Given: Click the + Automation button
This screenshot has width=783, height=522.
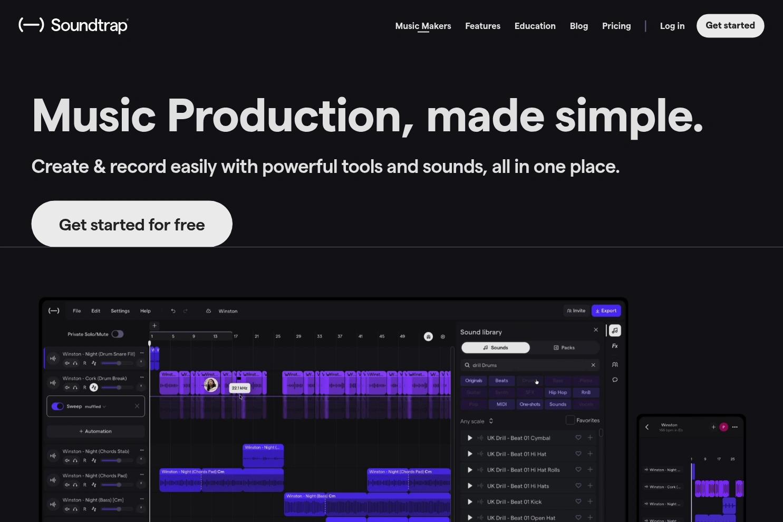Looking at the screenshot, I should [95, 431].
